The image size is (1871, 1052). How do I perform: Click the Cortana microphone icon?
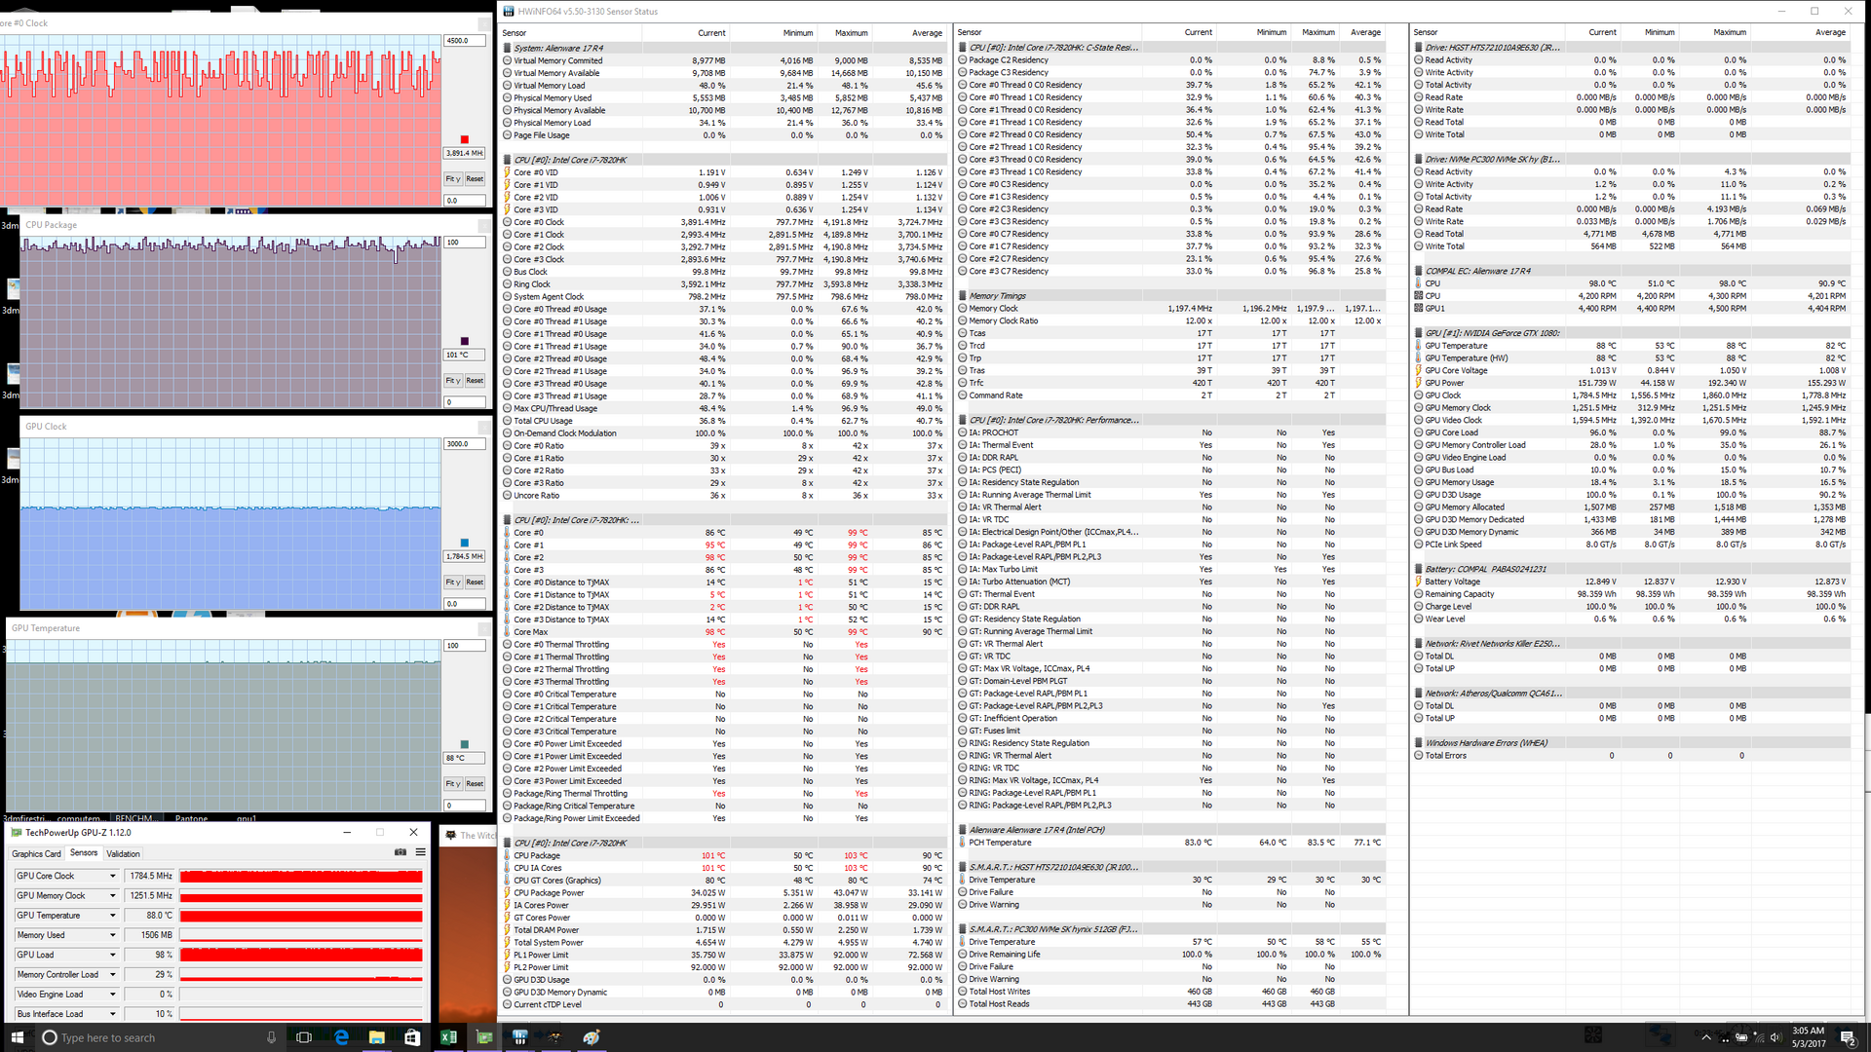[271, 1037]
